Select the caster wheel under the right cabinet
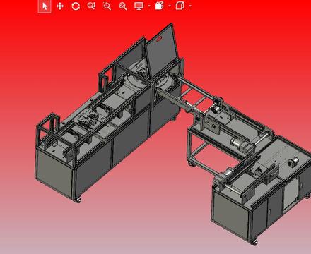311x254 pixels. pos(254,242)
